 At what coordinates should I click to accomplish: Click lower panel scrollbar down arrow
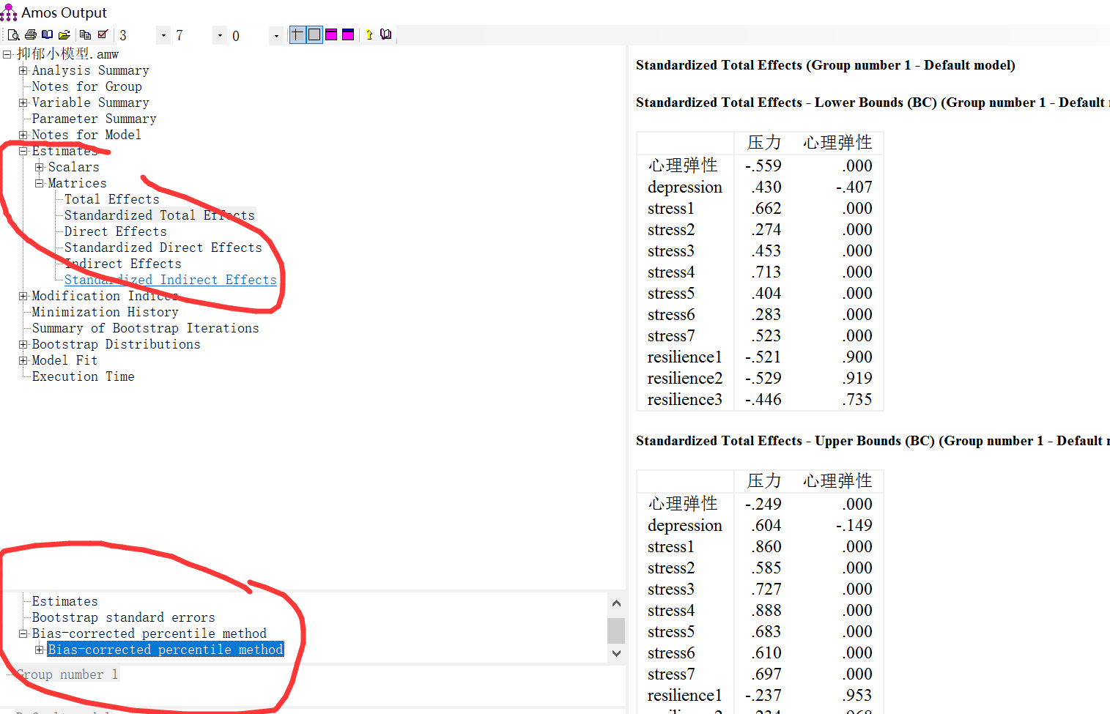click(x=616, y=653)
